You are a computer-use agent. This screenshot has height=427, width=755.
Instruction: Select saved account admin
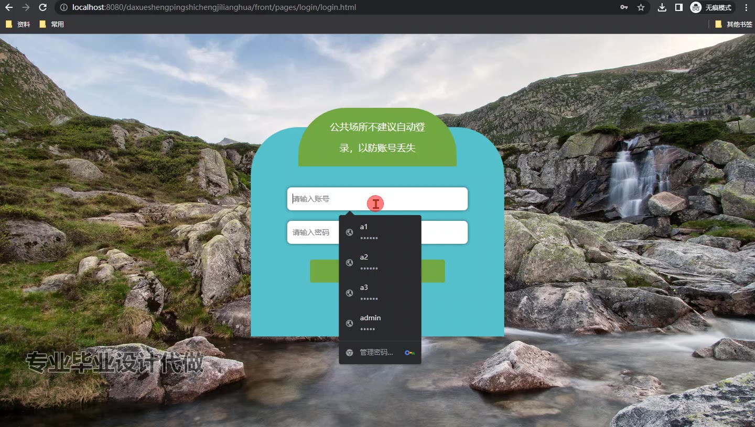point(380,323)
